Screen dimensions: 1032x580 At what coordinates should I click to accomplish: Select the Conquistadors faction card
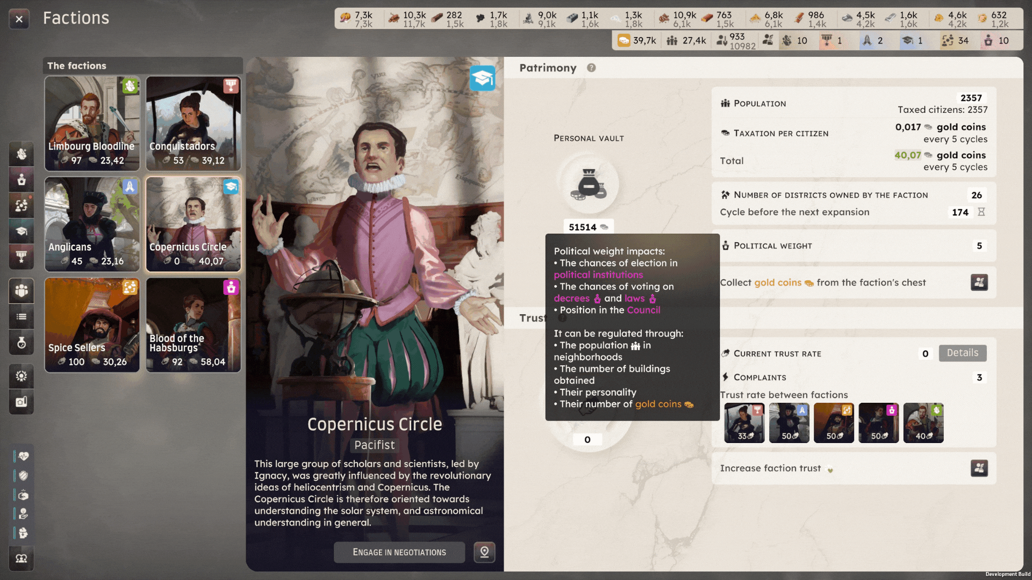(x=193, y=124)
